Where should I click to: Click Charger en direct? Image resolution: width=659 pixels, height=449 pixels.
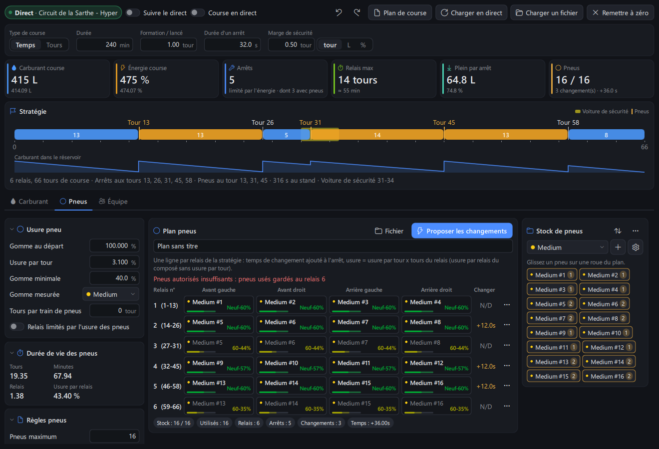click(x=471, y=12)
